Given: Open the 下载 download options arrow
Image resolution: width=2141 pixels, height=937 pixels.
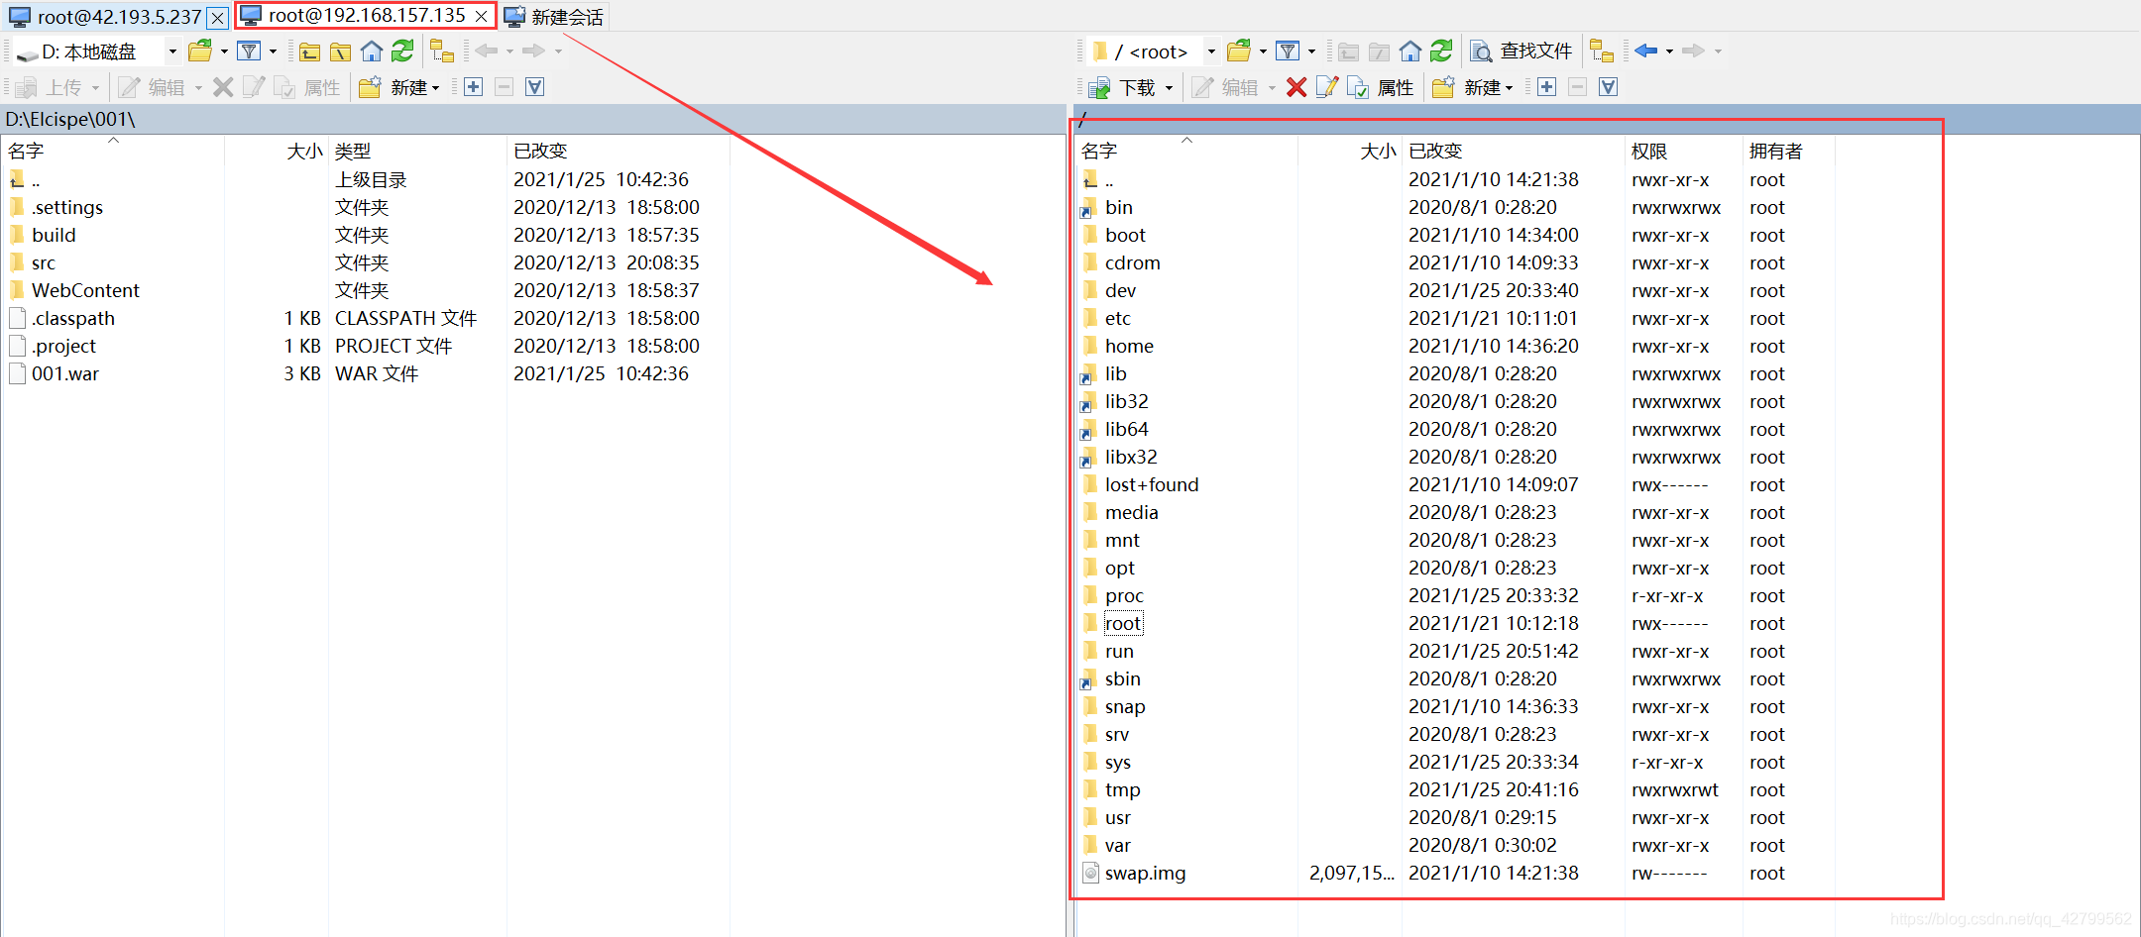Looking at the screenshot, I should tap(1169, 88).
